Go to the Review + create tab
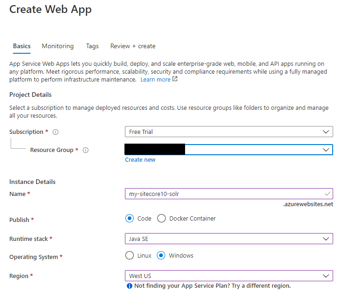The height and width of the screenshot is (297, 347). click(133, 46)
